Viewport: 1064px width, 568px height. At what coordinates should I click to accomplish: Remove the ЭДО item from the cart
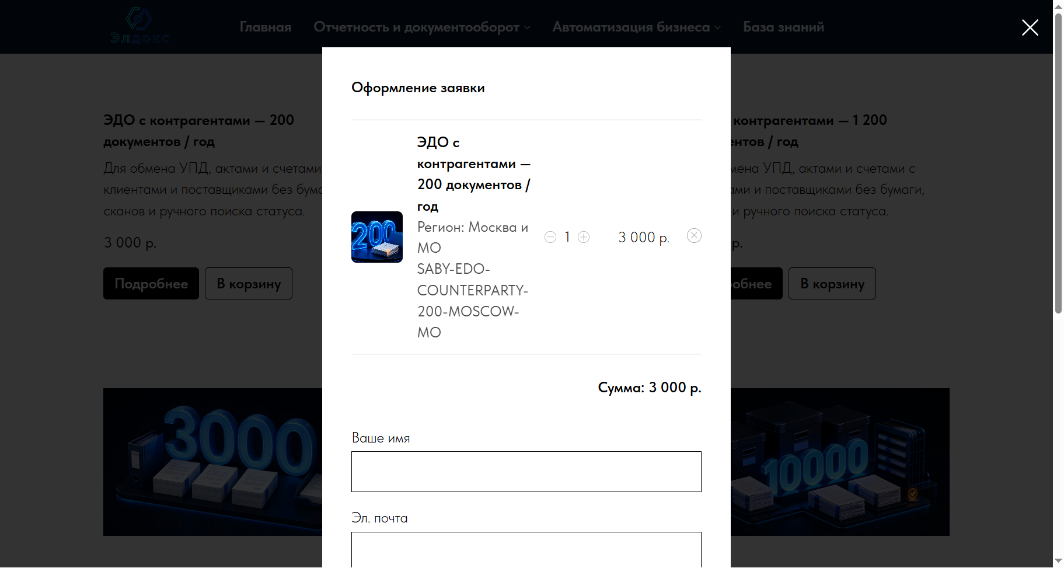694,235
